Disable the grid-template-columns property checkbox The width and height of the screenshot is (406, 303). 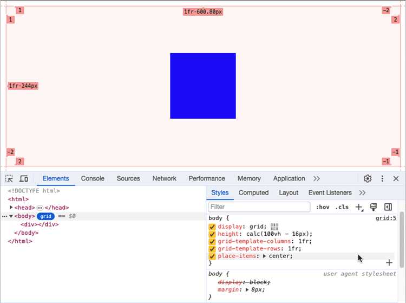click(x=212, y=241)
